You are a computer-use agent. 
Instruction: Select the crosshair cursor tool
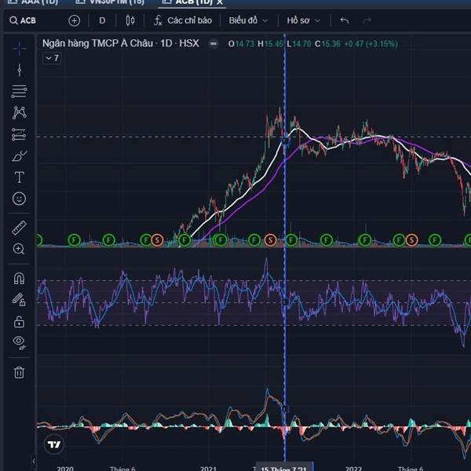pyautogui.click(x=19, y=49)
